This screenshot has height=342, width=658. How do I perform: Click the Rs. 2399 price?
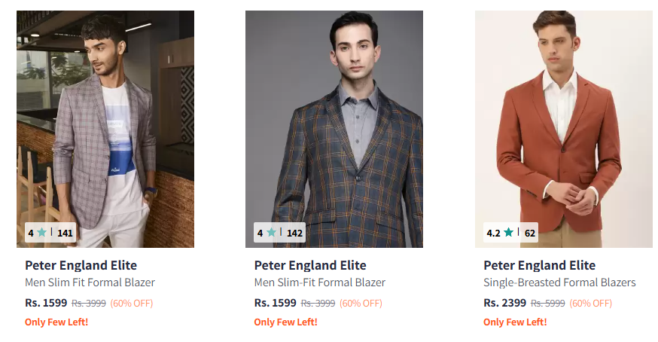(x=504, y=303)
